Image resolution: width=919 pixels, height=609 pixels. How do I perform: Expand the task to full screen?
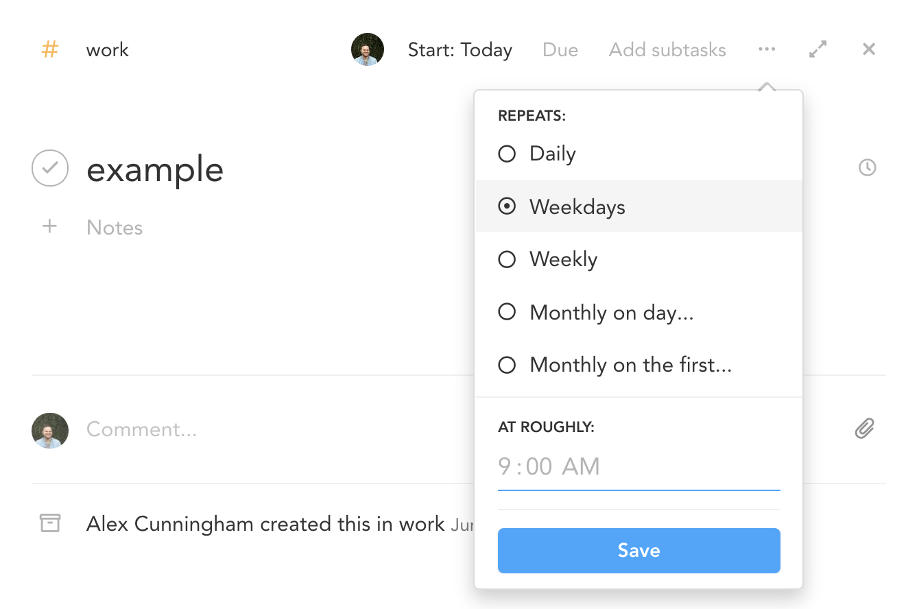point(817,49)
